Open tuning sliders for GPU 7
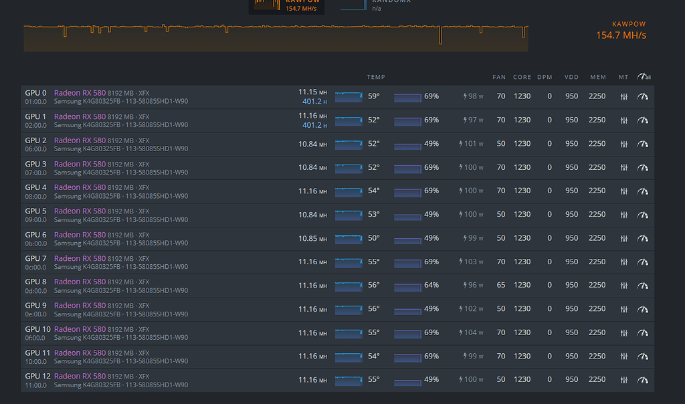This screenshot has width=685, height=404. [623, 262]
